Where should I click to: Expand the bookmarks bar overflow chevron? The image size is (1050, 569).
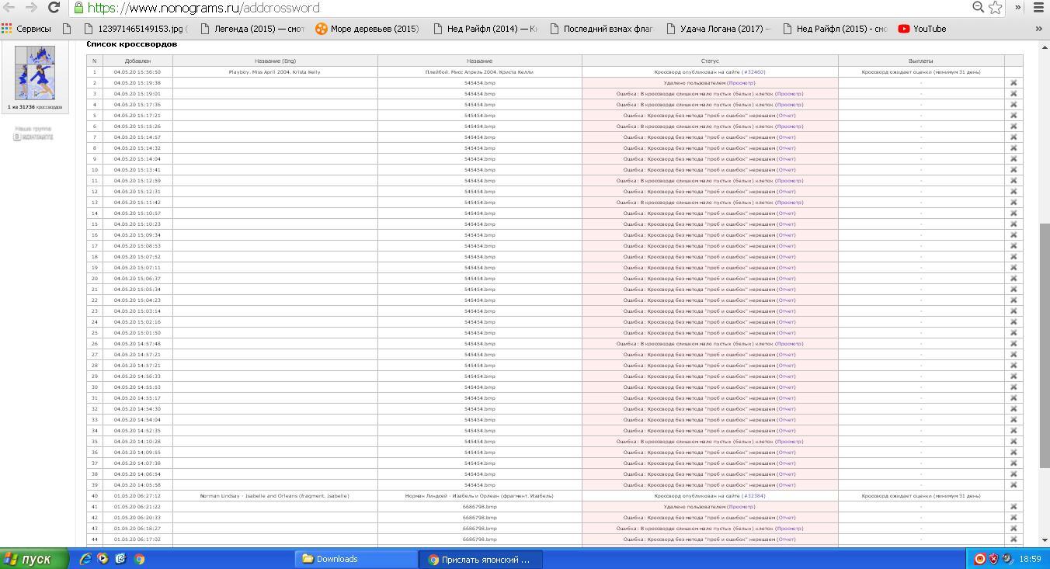[x=1039, y=29]
